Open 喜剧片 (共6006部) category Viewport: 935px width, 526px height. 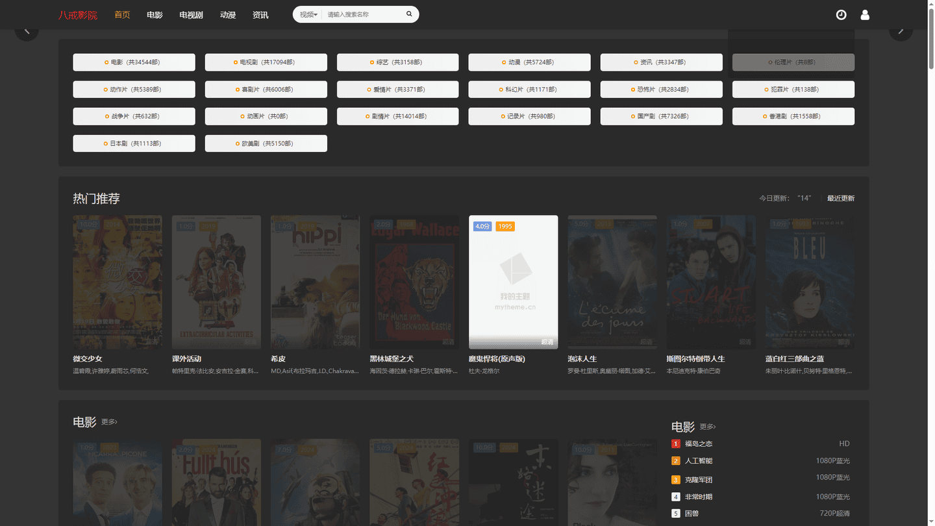[x=266, y=90]
